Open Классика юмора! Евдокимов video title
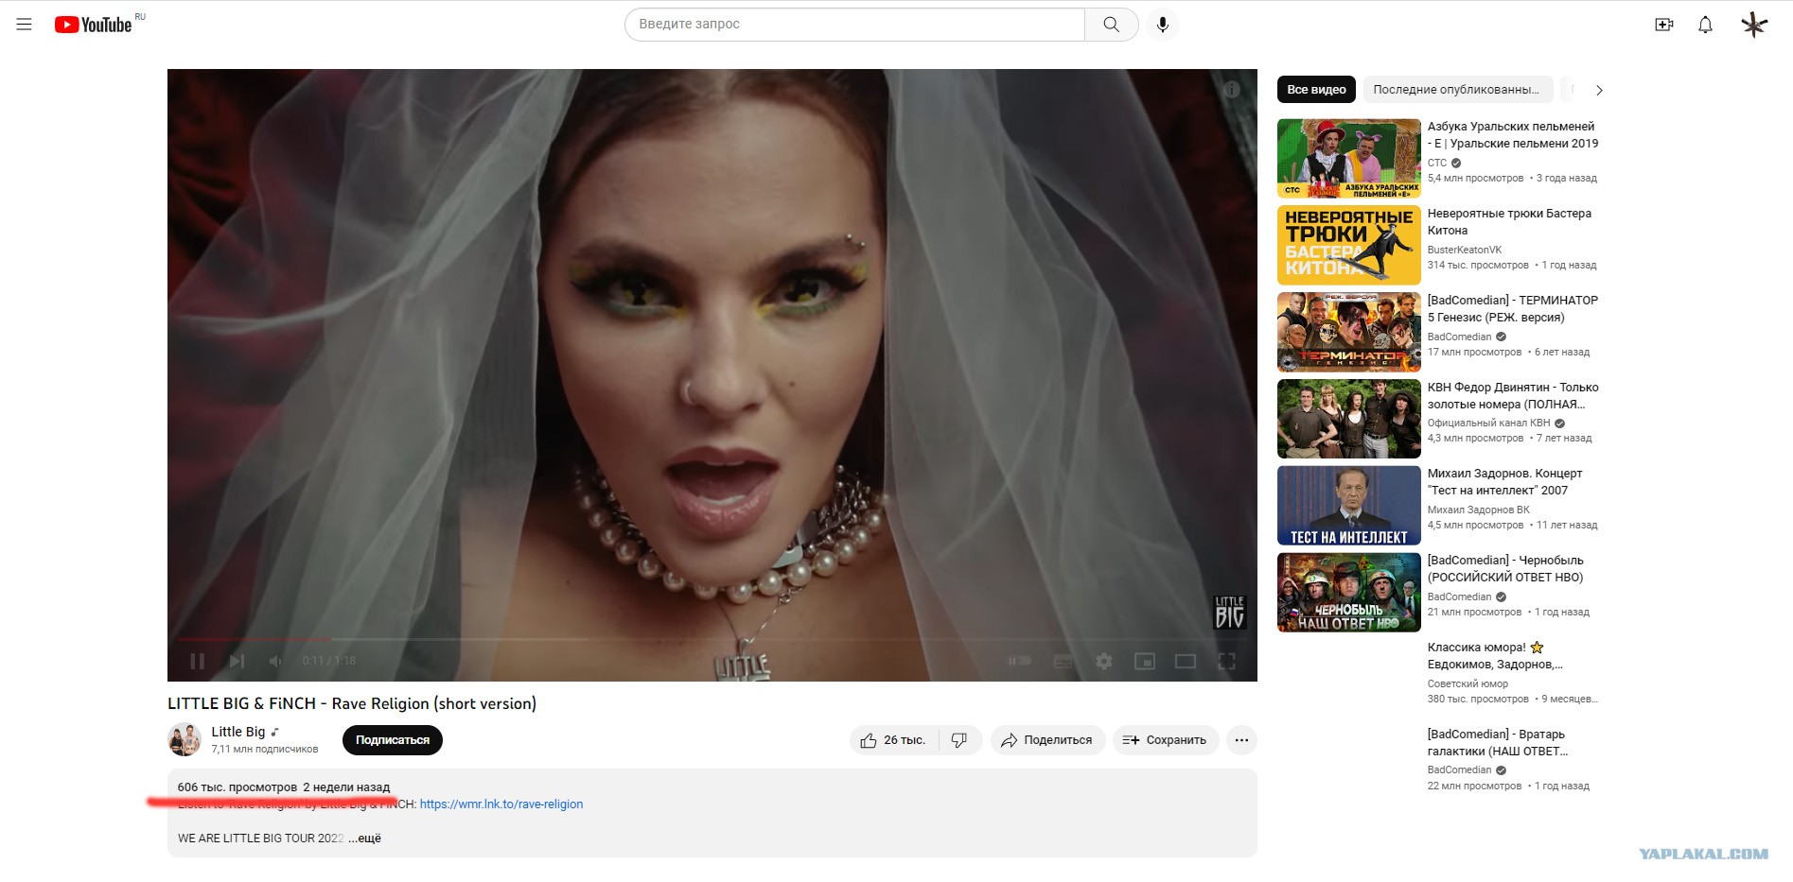This screenshot has height=882, width=1793. [x=1495, y=656]
